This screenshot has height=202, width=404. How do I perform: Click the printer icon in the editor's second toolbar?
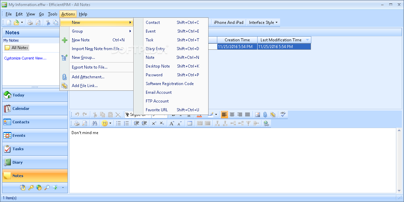click(77, 123)
